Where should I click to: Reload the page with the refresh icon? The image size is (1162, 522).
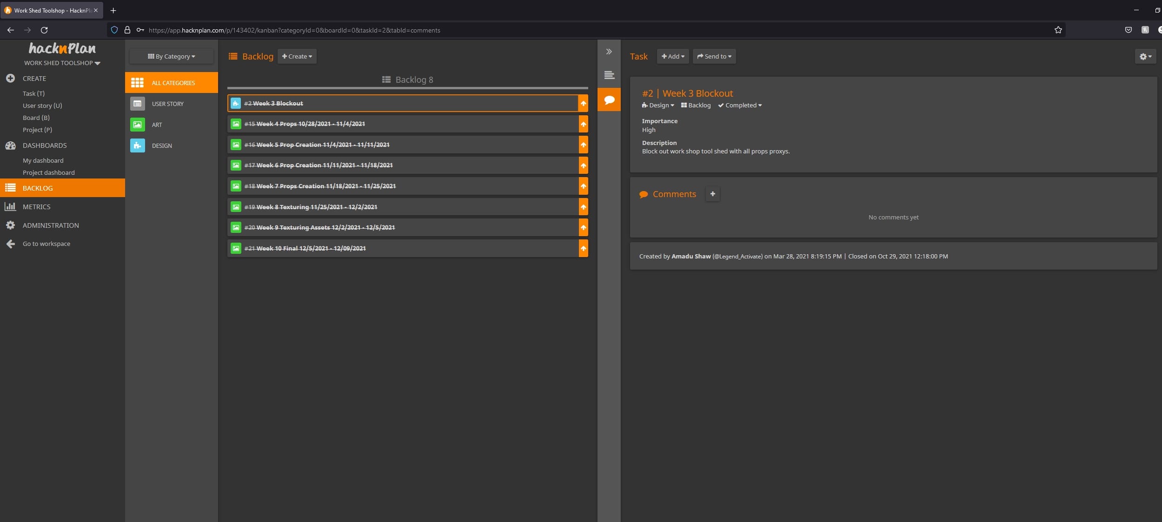(44, 30)
